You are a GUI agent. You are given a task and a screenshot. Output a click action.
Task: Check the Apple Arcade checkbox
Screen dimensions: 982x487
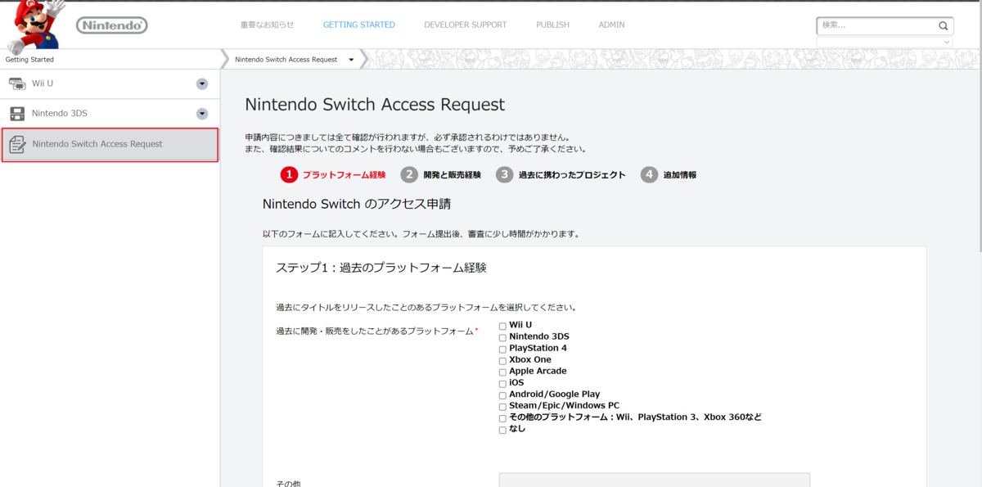pos(502,372)
